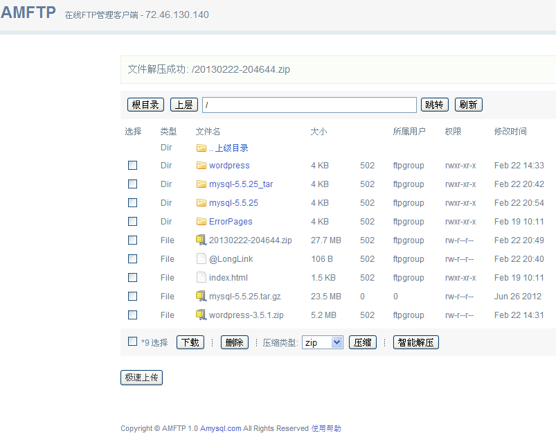Image resolution: width=556 pixels, height=440 pixels.
Task: Check the box for wordpress folder
Action: pyautogui.click(x=132, y=166)
